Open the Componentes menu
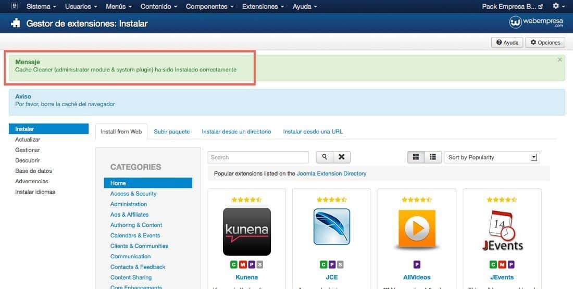 (x=210, y=7)
